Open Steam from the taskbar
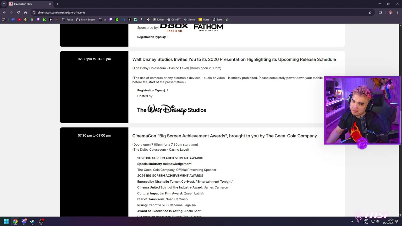The width and height of the screenshot is (402, 226). [32, 221]
